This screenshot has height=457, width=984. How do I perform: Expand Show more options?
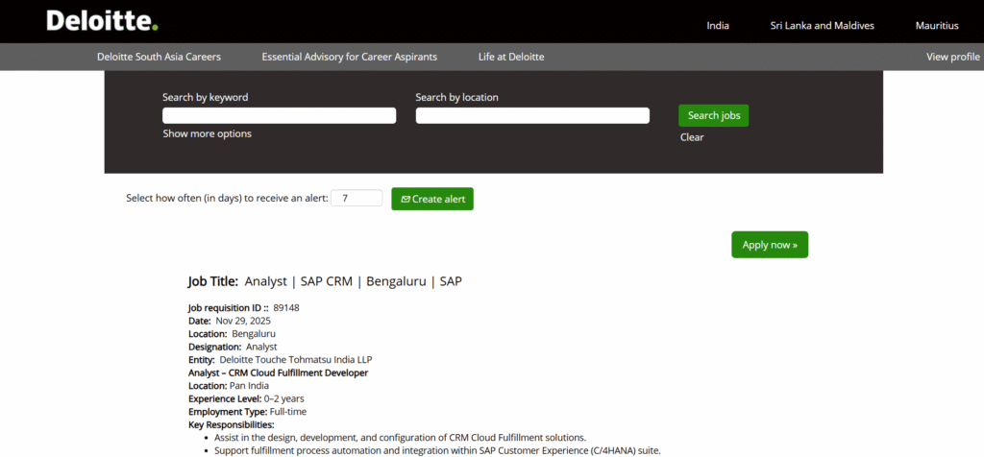207,134
